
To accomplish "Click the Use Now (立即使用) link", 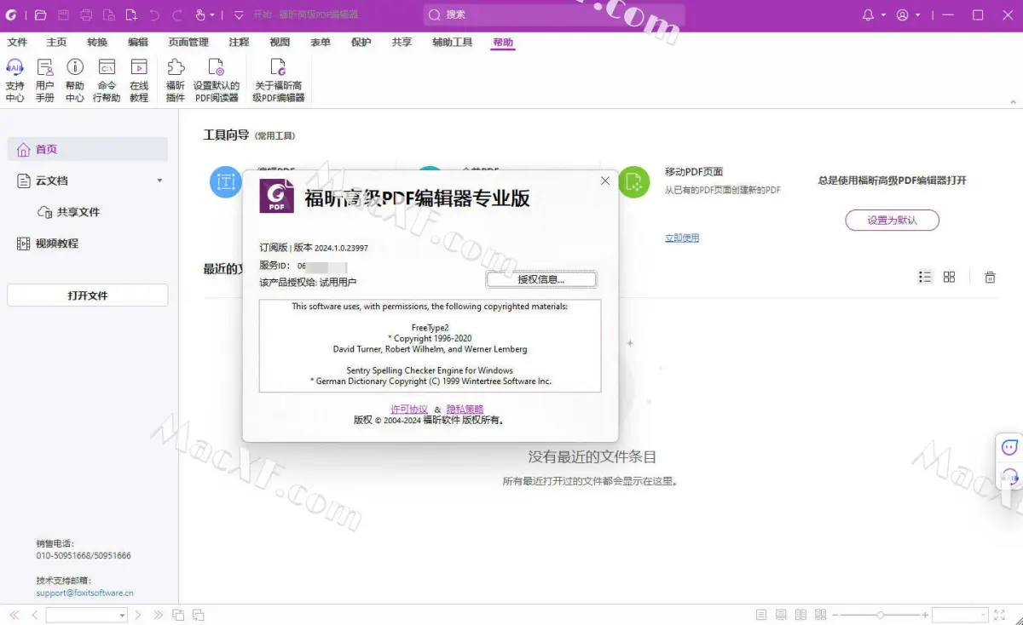I will coord(682,238).
